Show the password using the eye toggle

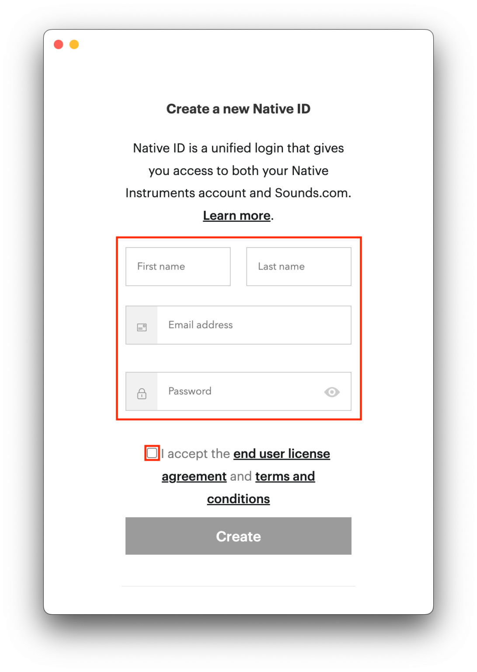[x=332, y=392]
